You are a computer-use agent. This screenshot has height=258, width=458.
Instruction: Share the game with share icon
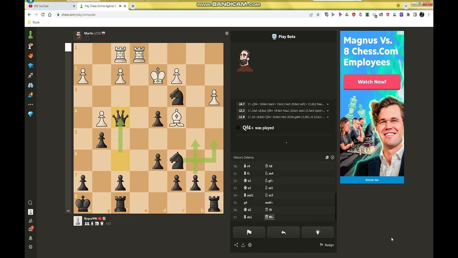[x=236, y=245]
